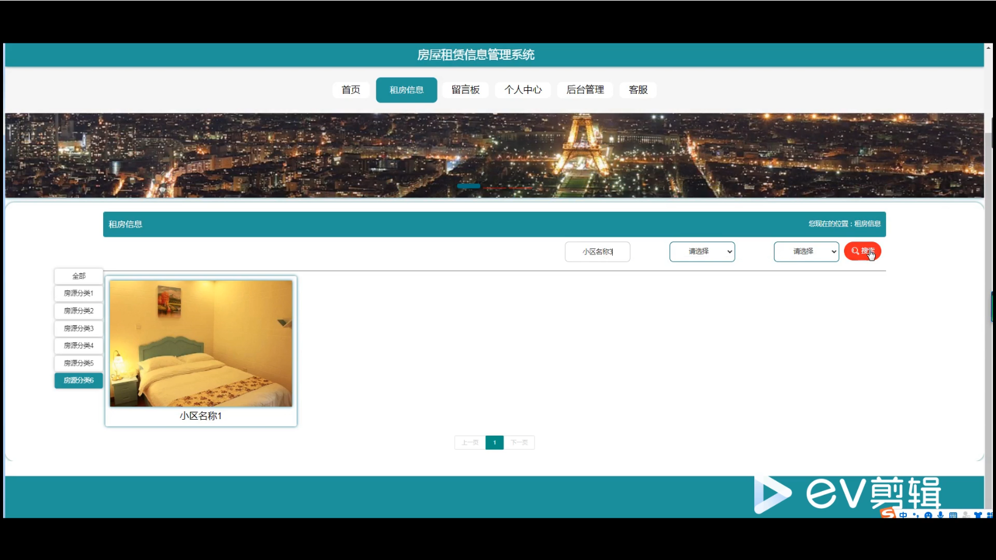This screenshot has width=996, height=560.
Task: Filter by 房源分类5 category
Action: 79,363
